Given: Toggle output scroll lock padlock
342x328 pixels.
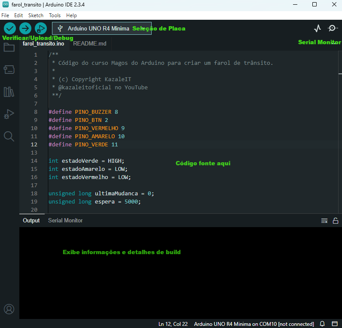Looking at the screenshot, I should pos(336,221).
